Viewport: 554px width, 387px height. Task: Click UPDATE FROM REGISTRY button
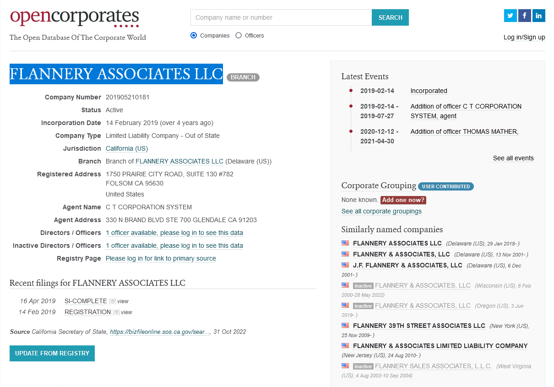pos(52,353)
